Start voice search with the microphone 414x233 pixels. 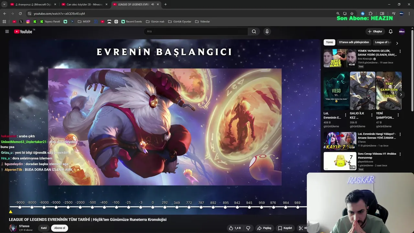pos(267,31)
